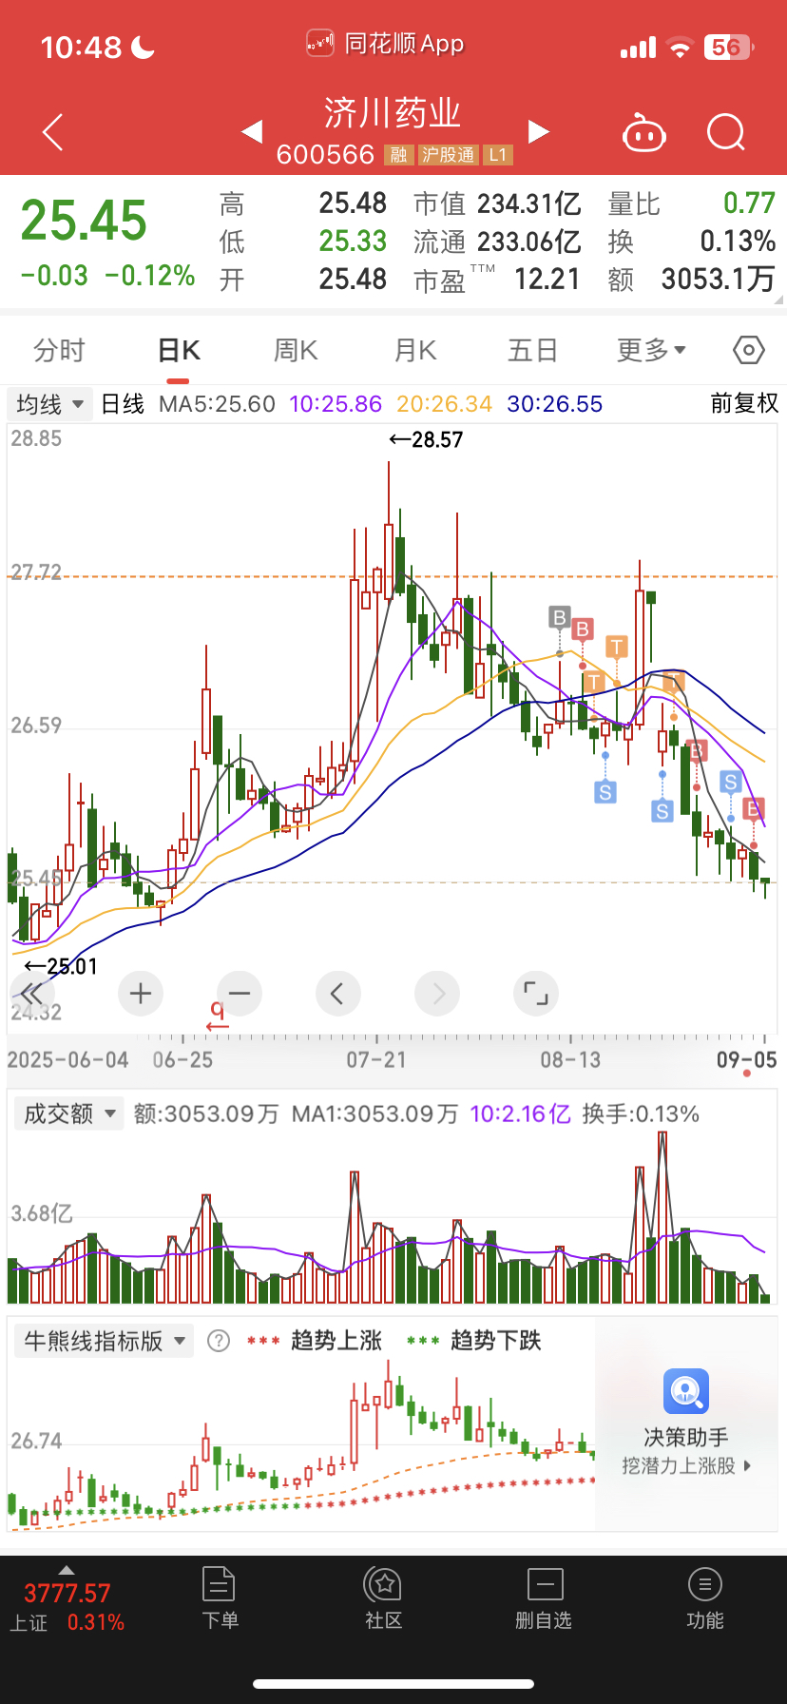Tap 25.01 low price marker
Viewport: 787px width, 1704px height.
tap(61, 966)
